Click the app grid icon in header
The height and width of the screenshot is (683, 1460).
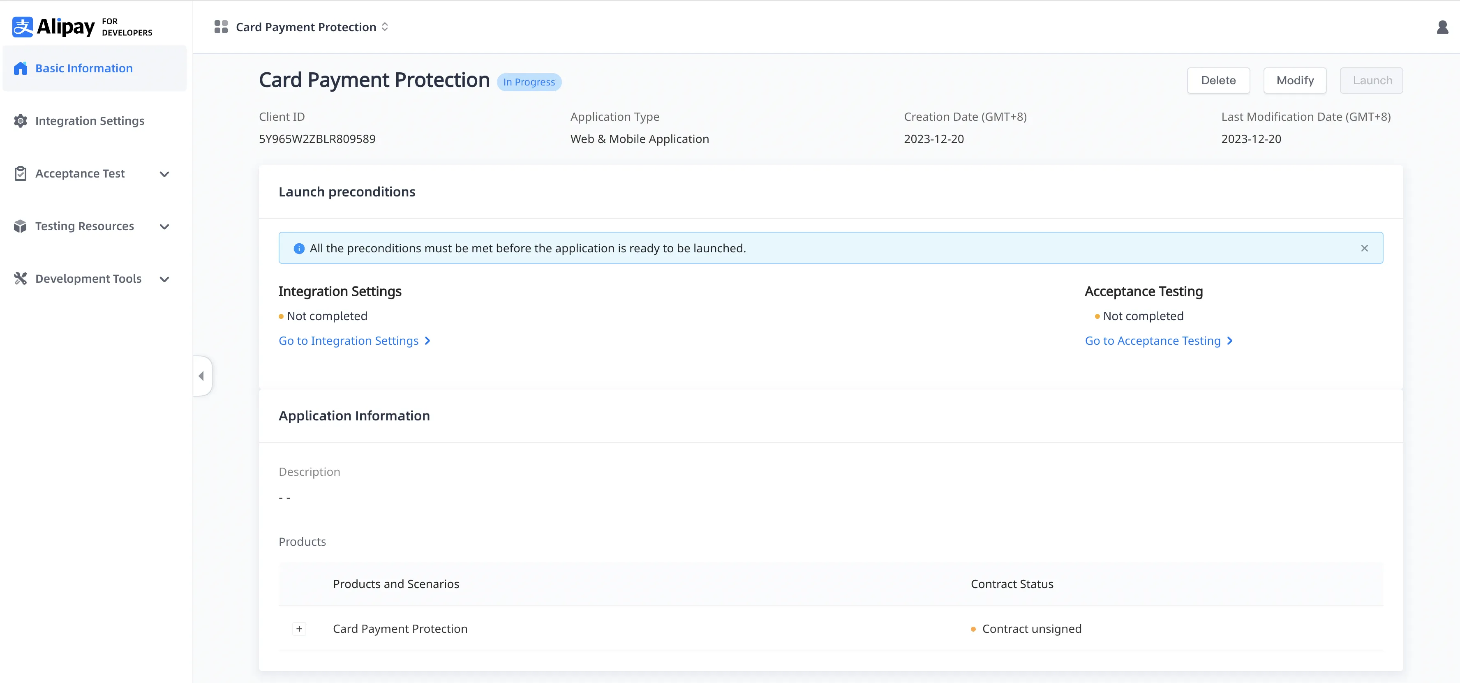(220, 27)
